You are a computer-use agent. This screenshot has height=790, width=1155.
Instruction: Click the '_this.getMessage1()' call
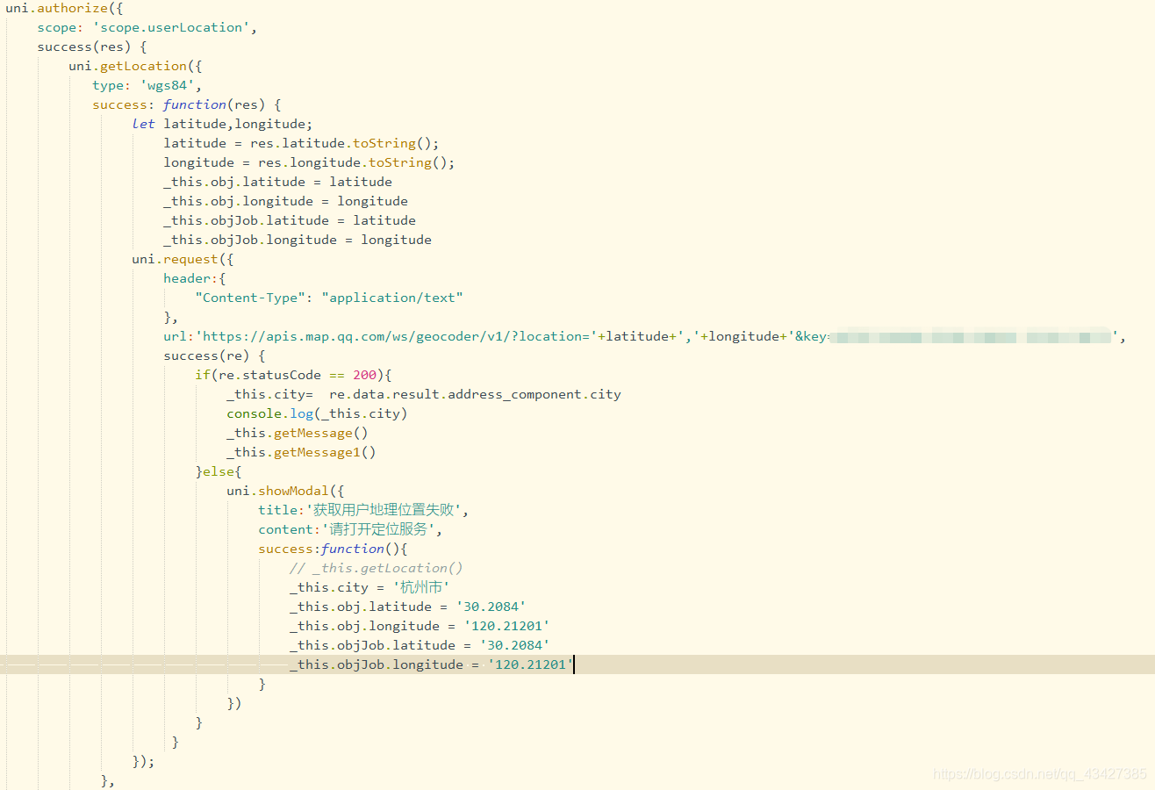(301, 452)
